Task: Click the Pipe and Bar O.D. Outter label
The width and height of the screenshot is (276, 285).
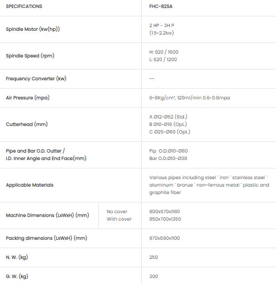Action: pos(35,151)
